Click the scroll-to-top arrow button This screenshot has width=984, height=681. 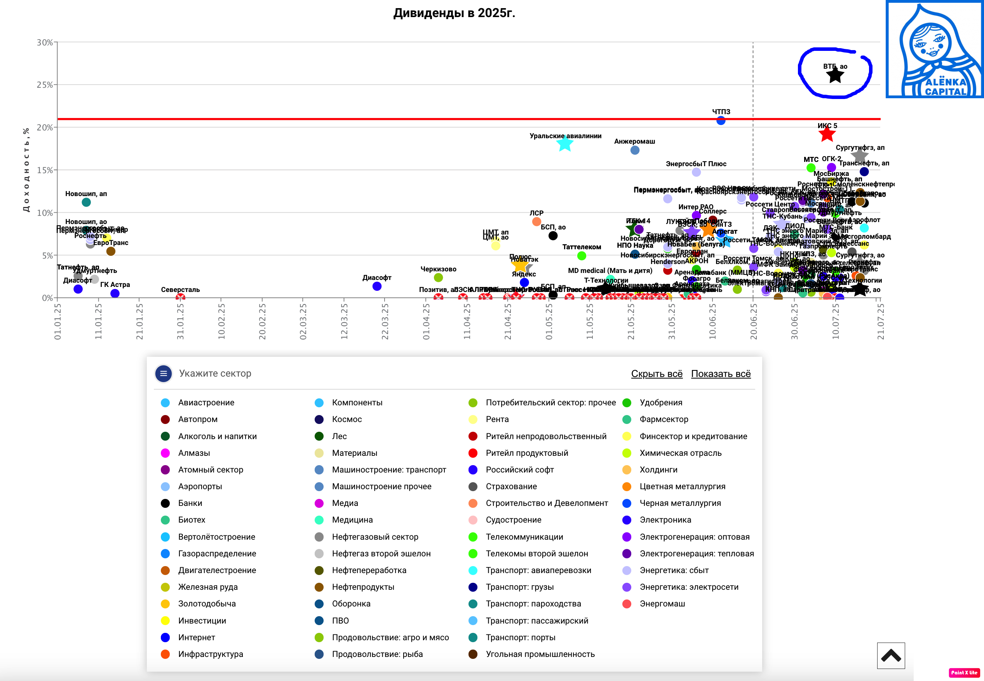tap(891, 655)
